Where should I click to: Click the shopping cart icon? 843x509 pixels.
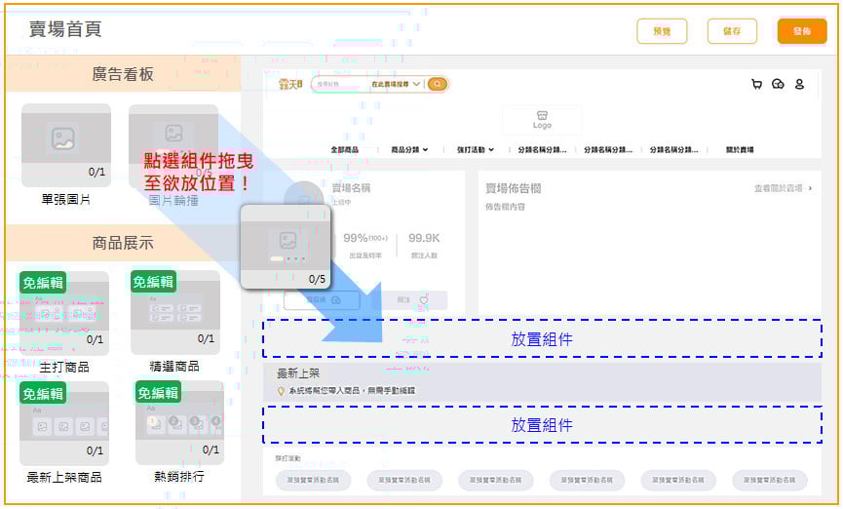pos(756,85)
